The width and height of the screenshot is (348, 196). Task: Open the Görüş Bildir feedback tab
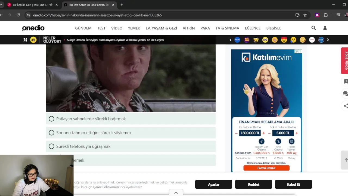345,61
